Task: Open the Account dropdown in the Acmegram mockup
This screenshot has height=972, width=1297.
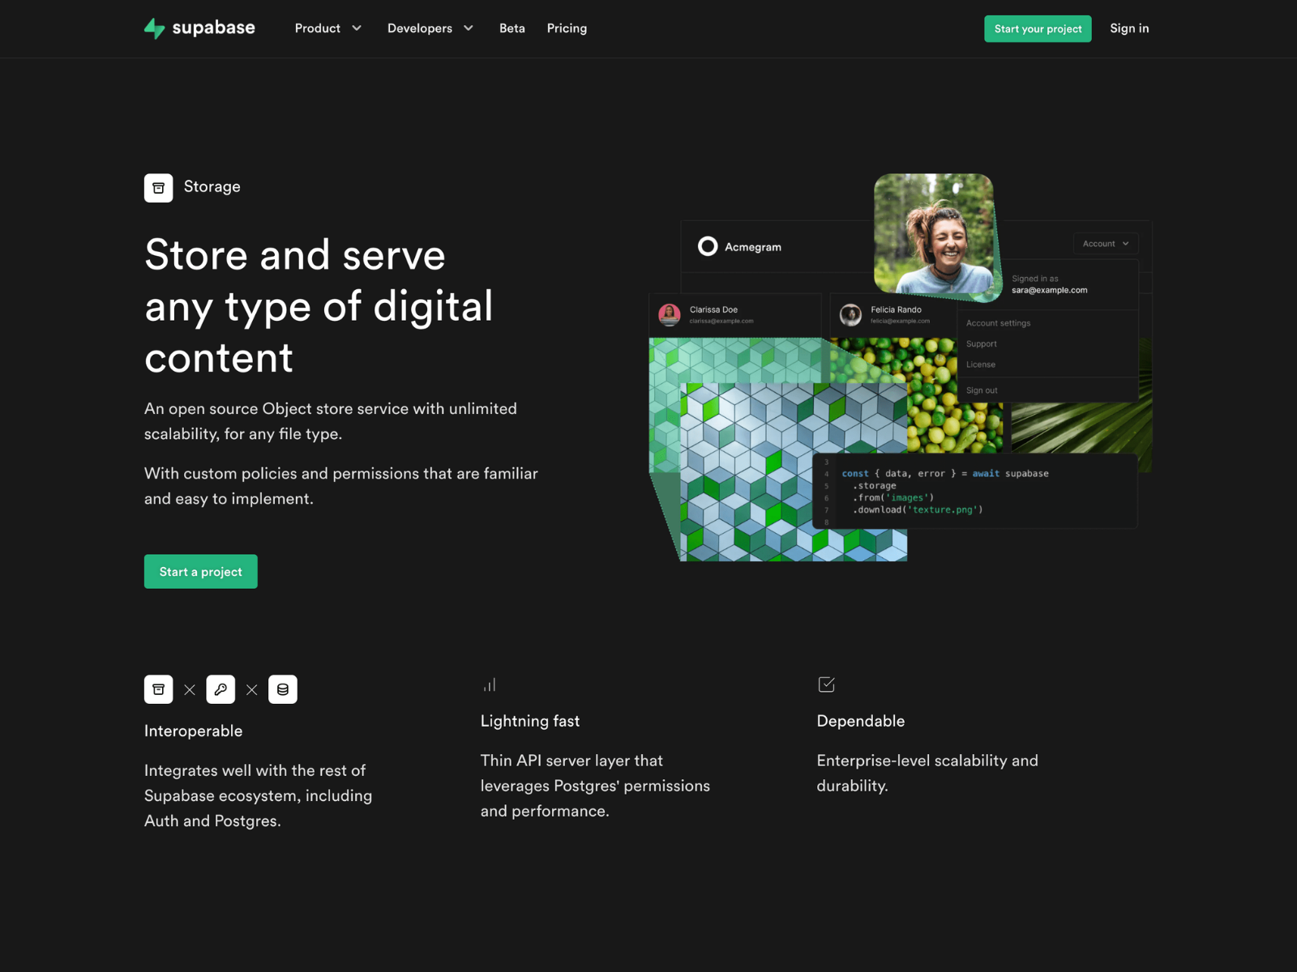Action: pos(1105,243)
